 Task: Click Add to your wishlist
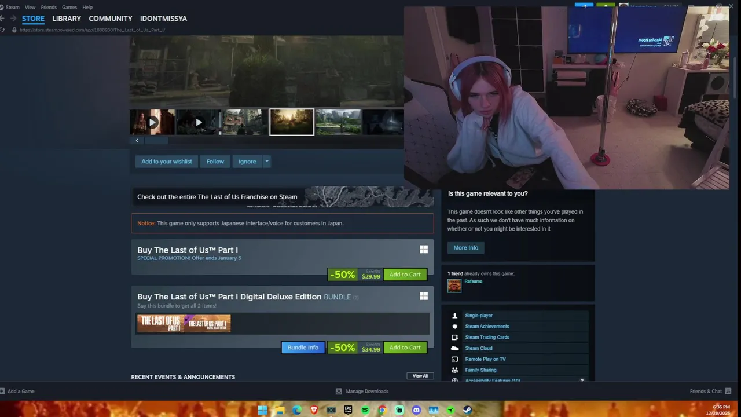coord(167,162)
